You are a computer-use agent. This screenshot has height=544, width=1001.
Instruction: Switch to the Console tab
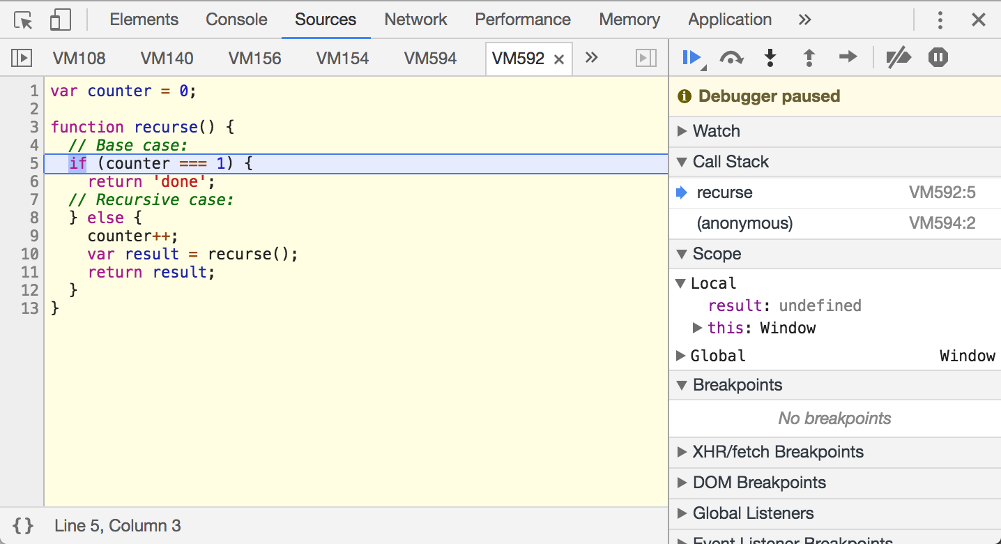click(236, 20)
